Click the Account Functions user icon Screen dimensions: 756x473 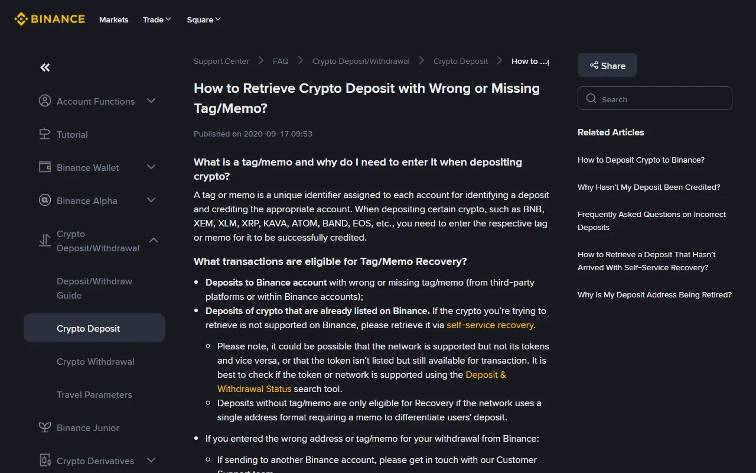[x=45, y=101]
